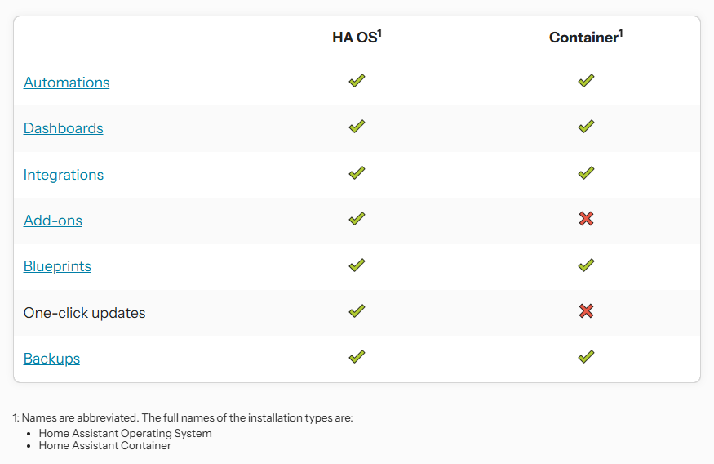
Task: Click Container checkmark for Backups
Action: (x=586, y=357)
